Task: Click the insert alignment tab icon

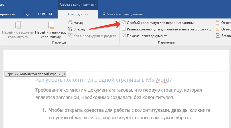Action: 218,36
